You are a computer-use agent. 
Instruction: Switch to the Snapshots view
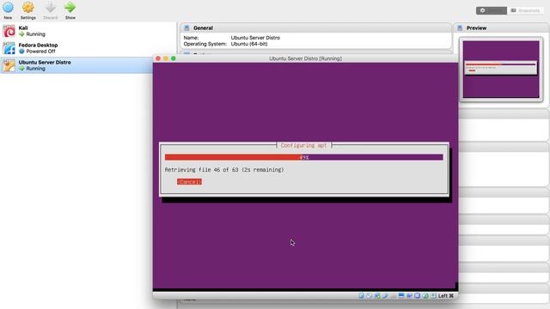525,10
